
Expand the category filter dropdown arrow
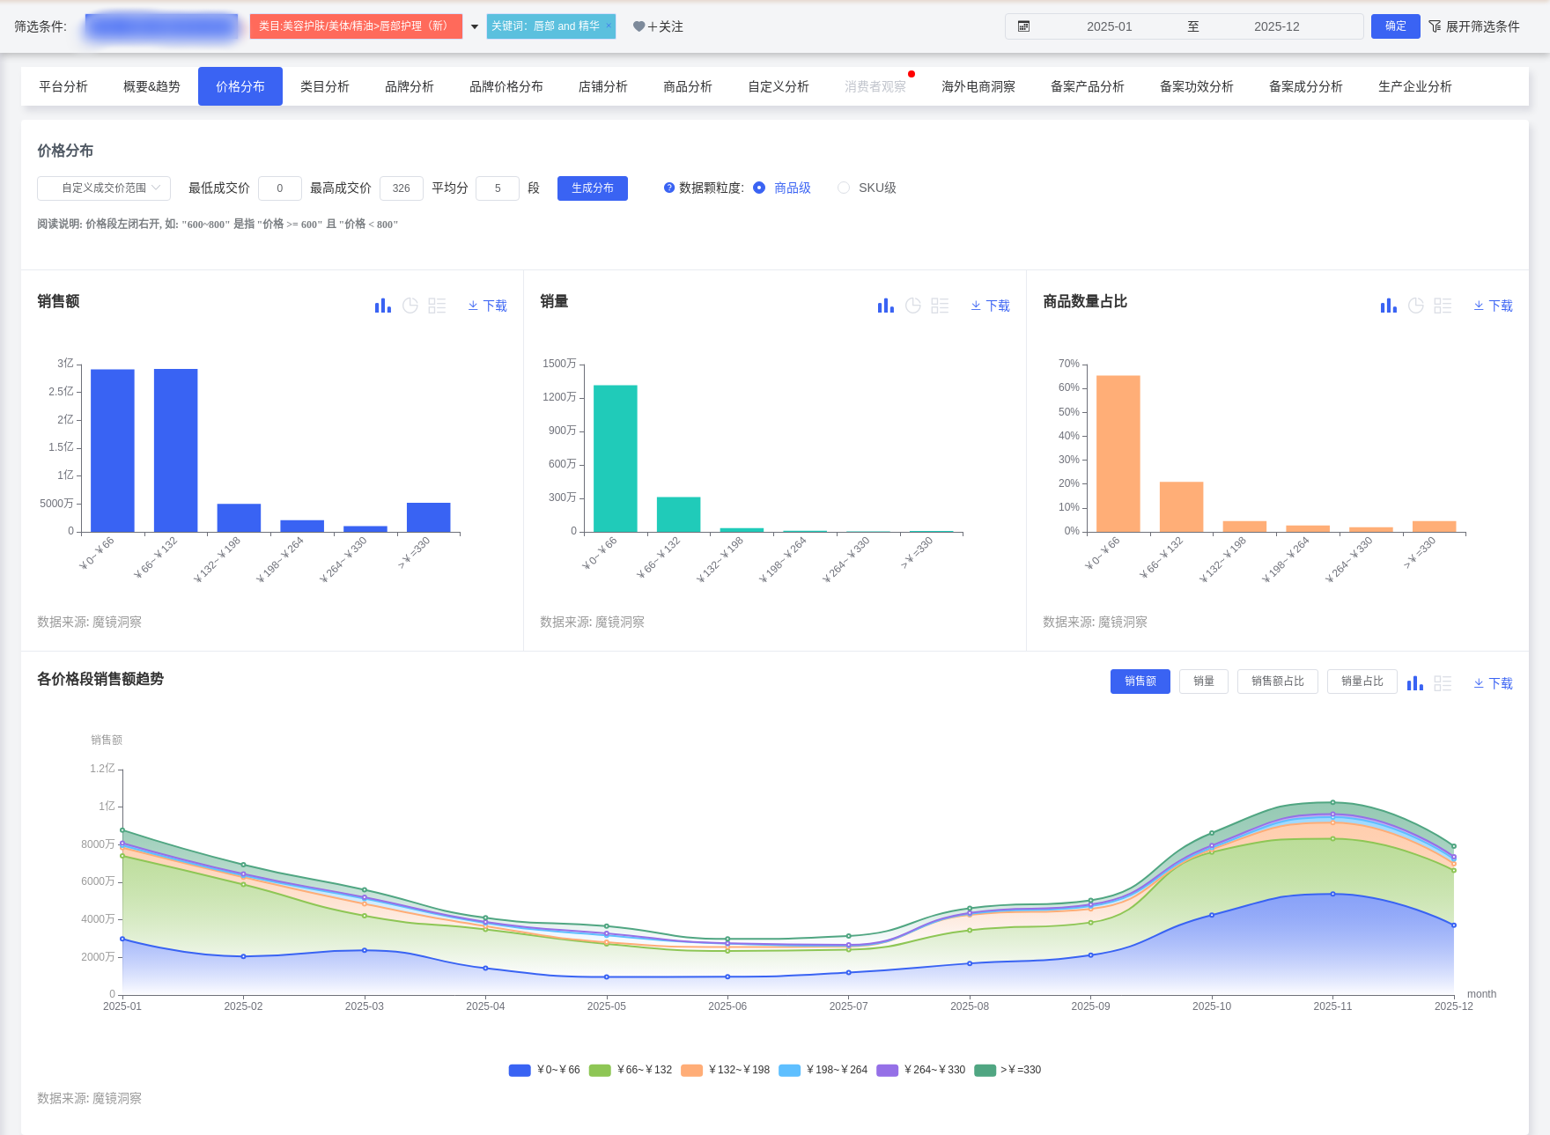tap(475, 26)
